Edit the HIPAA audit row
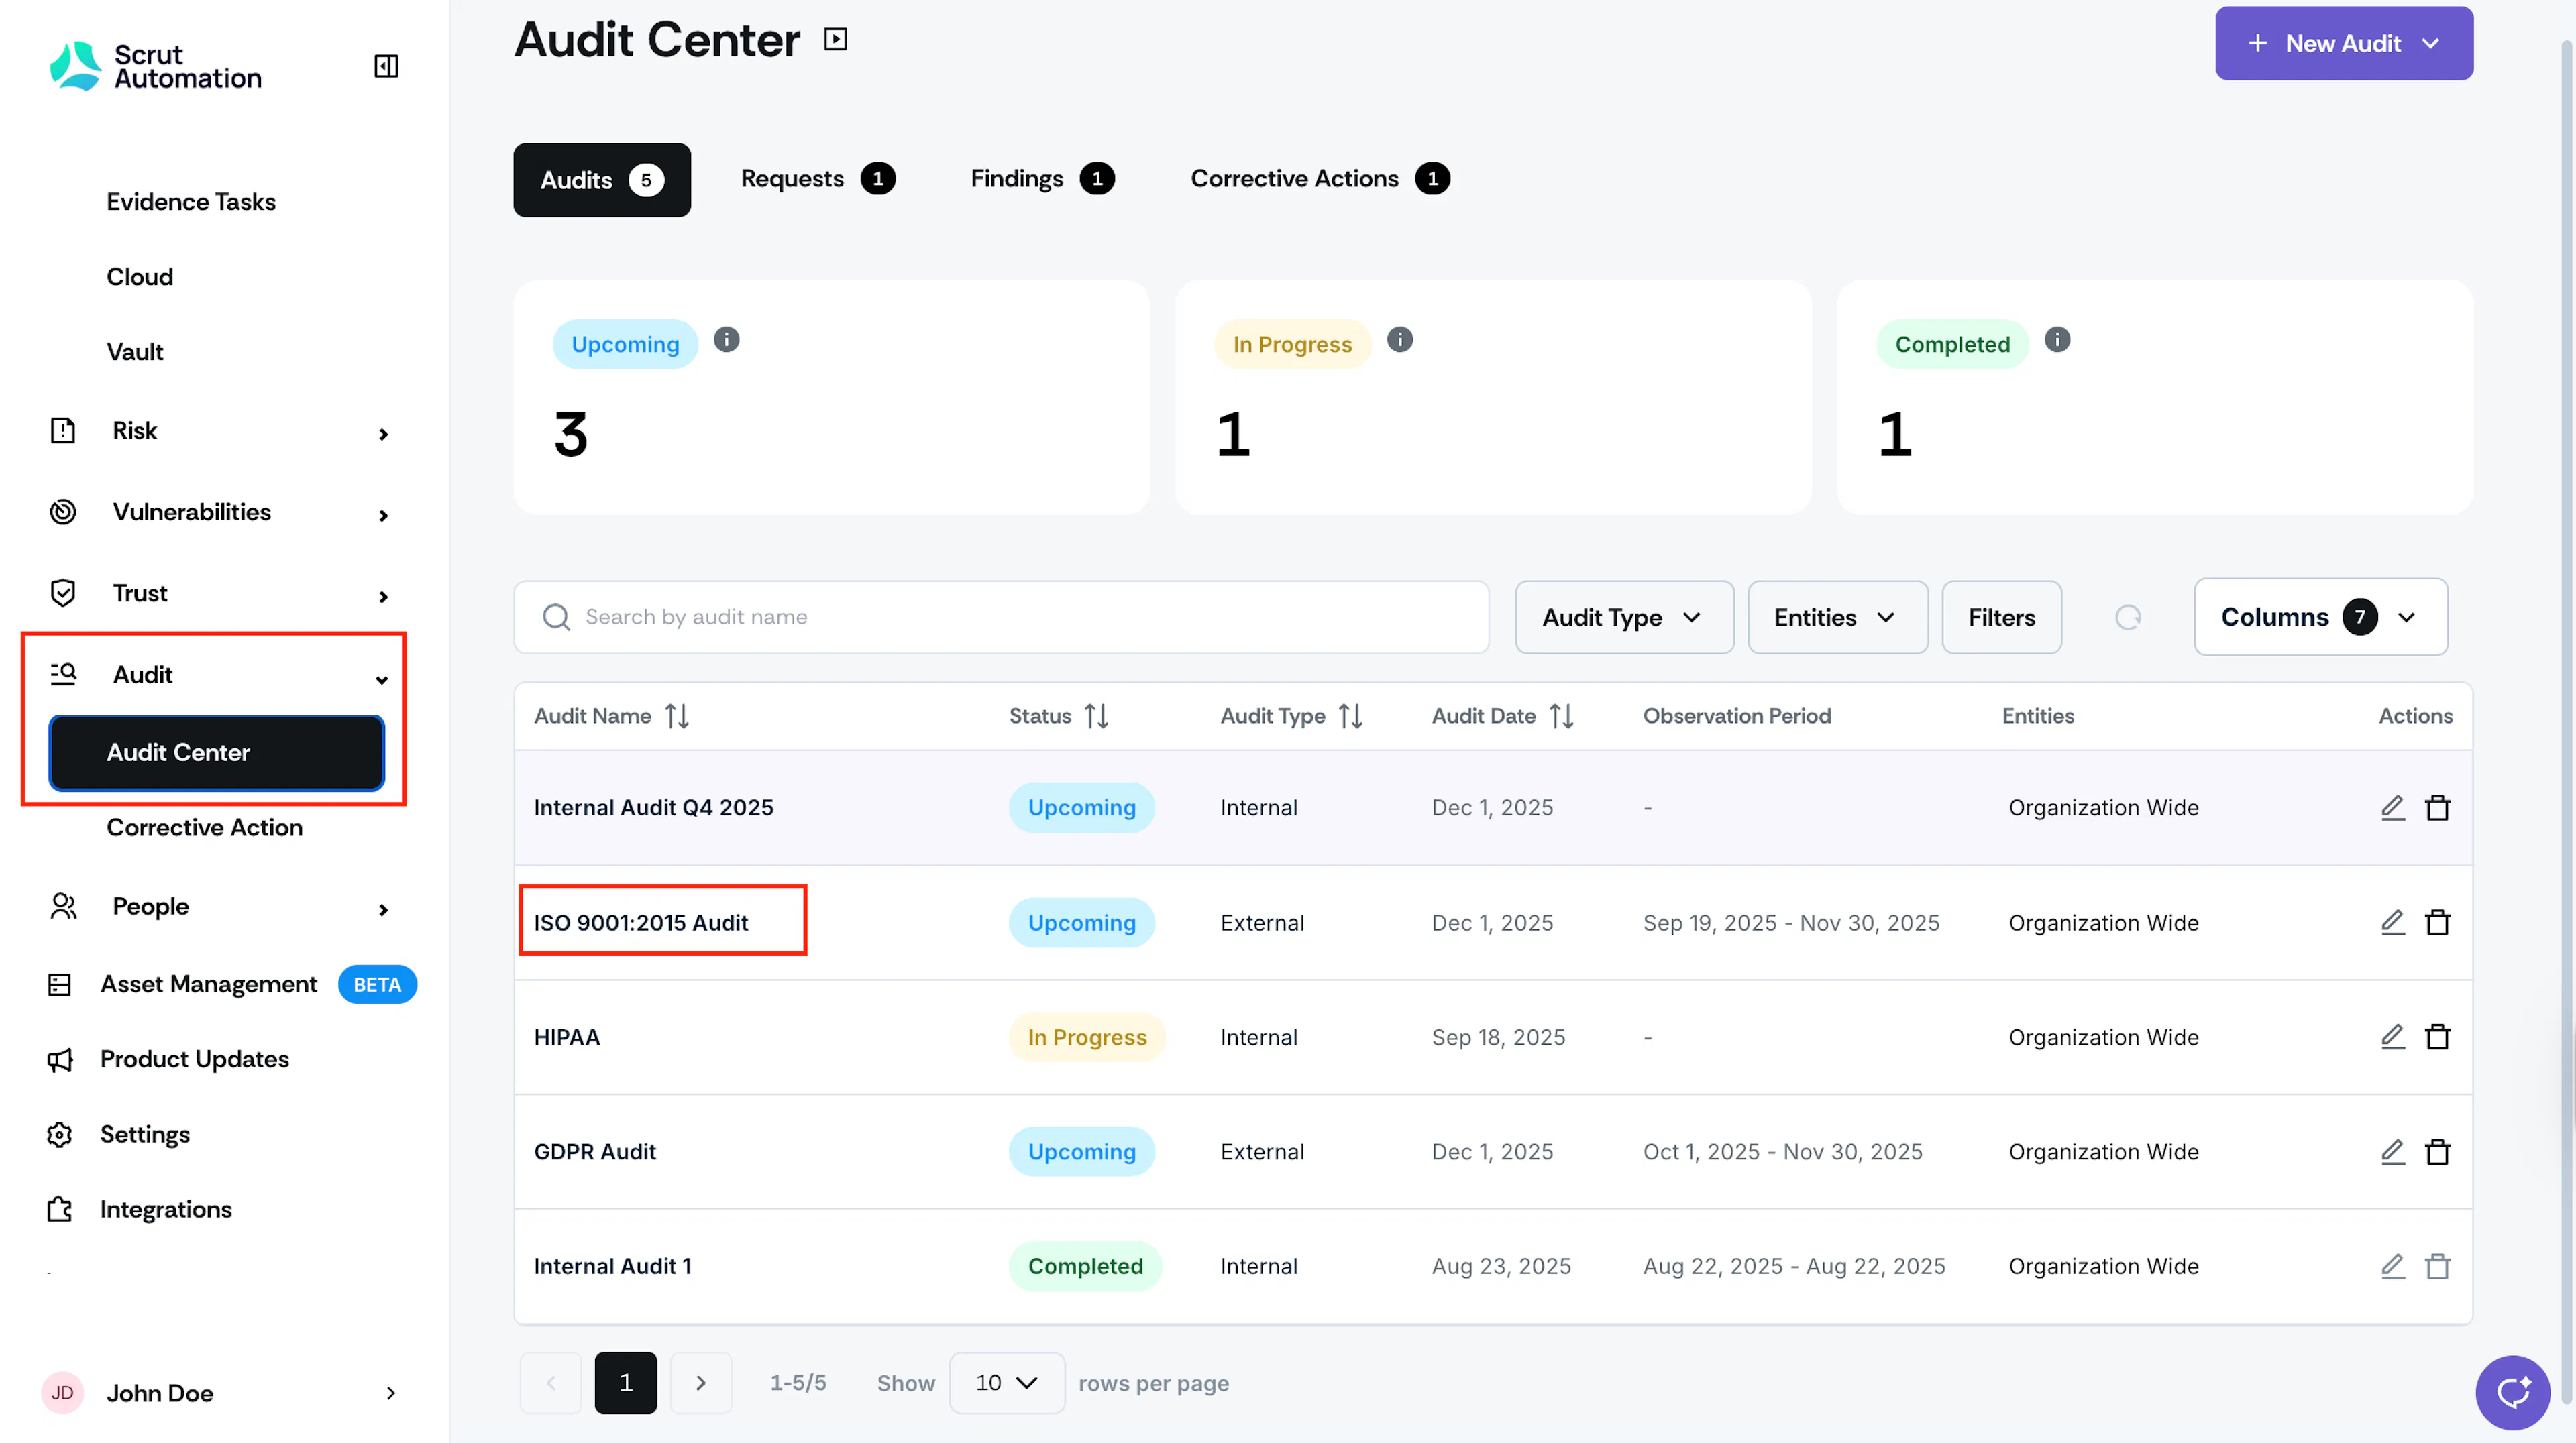This screenshot has height=1443, width=2576. tap(2392, 1037)
